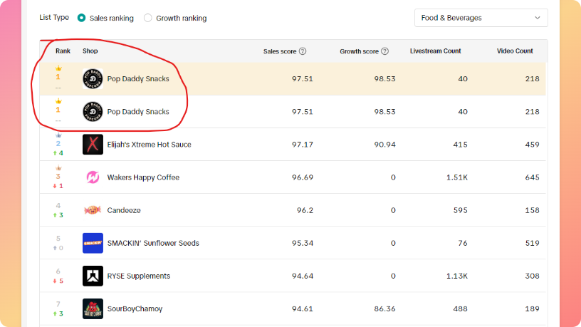Click the 96.69 sales score value
The height and width of the screenshot is (327, 581).
point(303,177)
